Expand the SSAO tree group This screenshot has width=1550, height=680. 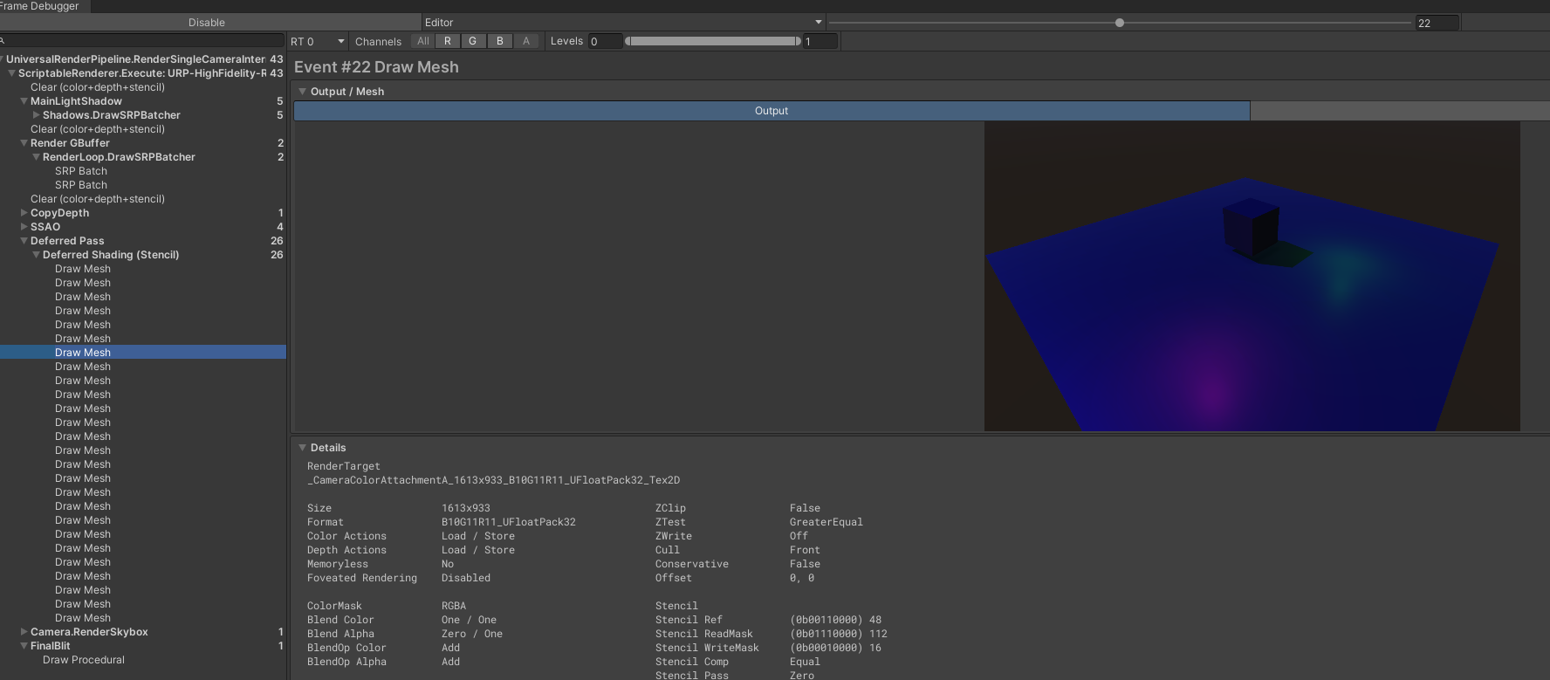coord(24,227)
